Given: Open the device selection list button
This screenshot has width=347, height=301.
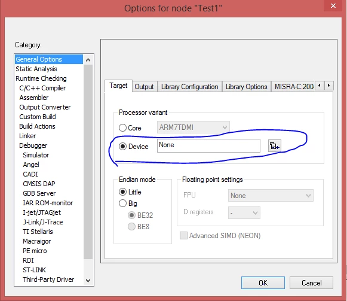Looking at the screenshot, I should (x=274, y=146).
